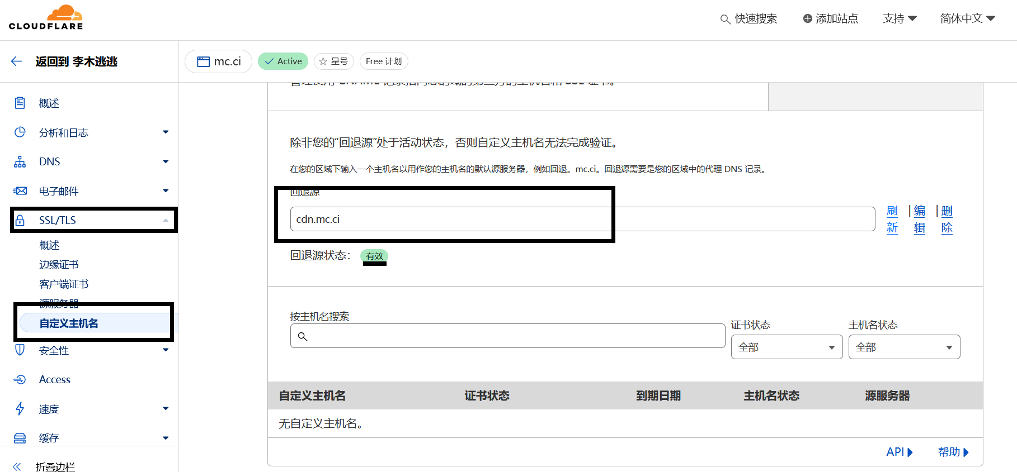Image resolution: width=1017 pixels, height=472 pixels.
Task: Open the Access sidebar item
Action: point(55,379)
